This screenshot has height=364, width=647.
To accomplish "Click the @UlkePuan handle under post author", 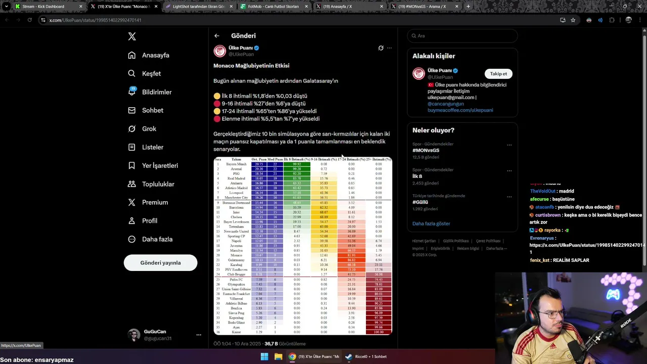I will point(241,54).
